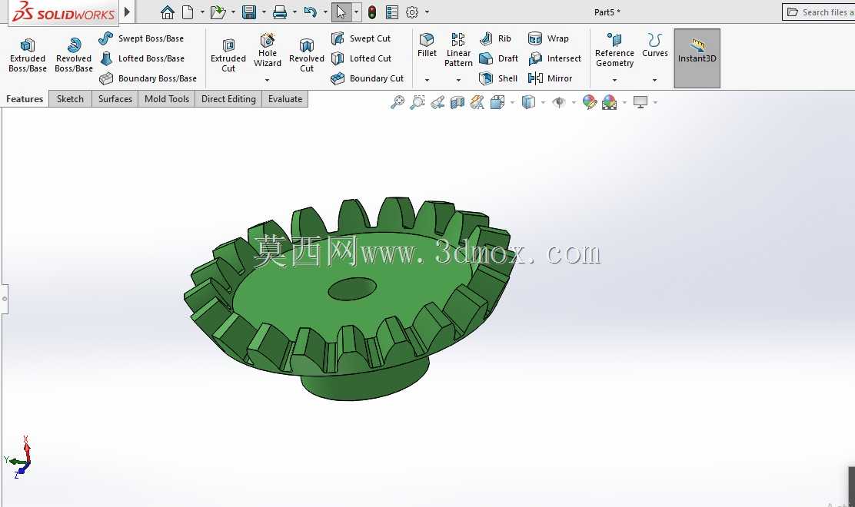Viewport: 855px width, 507px height.
Task: Expand the Open file dropdown arrow
Action: 234,12
